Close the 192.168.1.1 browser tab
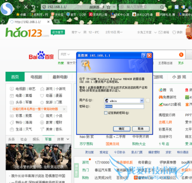Viewport: 192px width, 183px height. point(48,22)
